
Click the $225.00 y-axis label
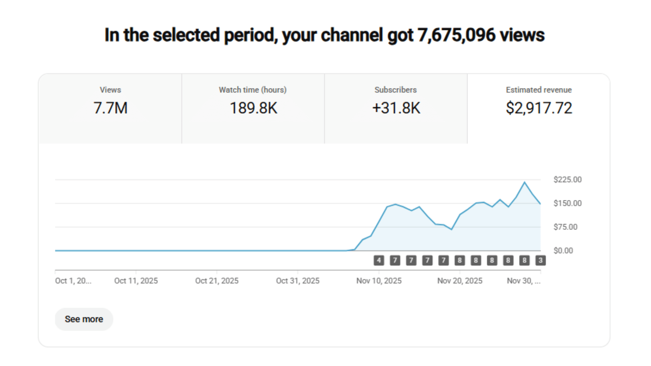[x=567, y=180]
